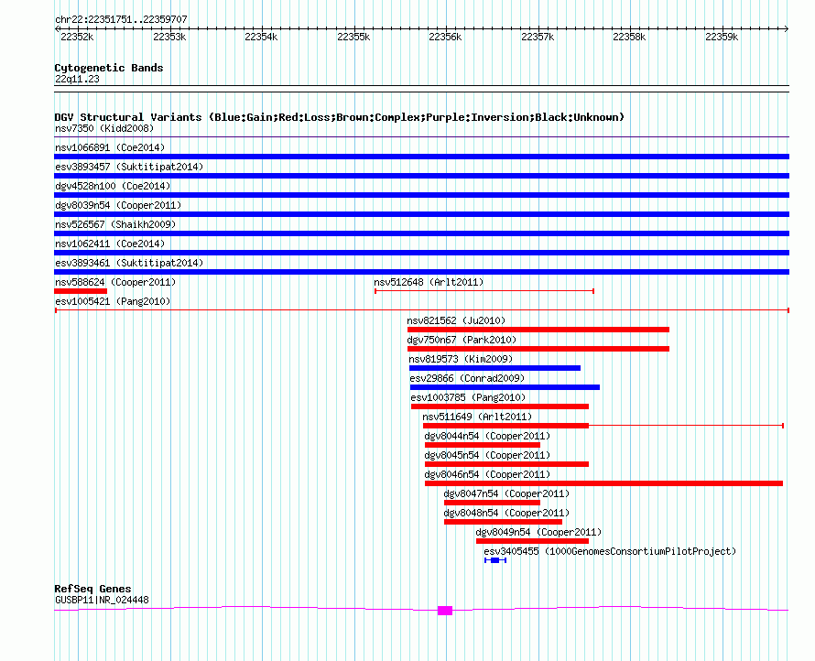
Task: Click the blue gain bar under dgv4528n100
Action: (x=421, y=195)
